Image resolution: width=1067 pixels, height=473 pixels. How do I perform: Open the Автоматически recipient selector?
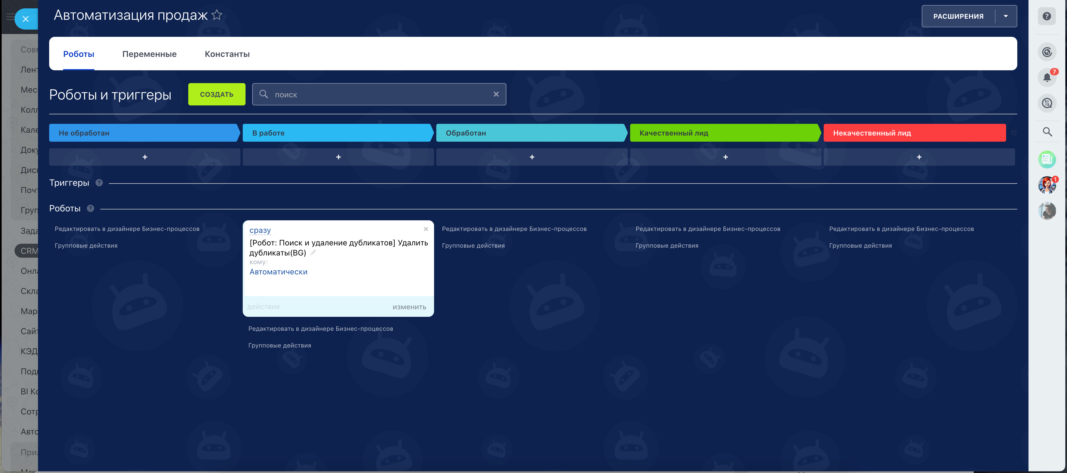278,272
